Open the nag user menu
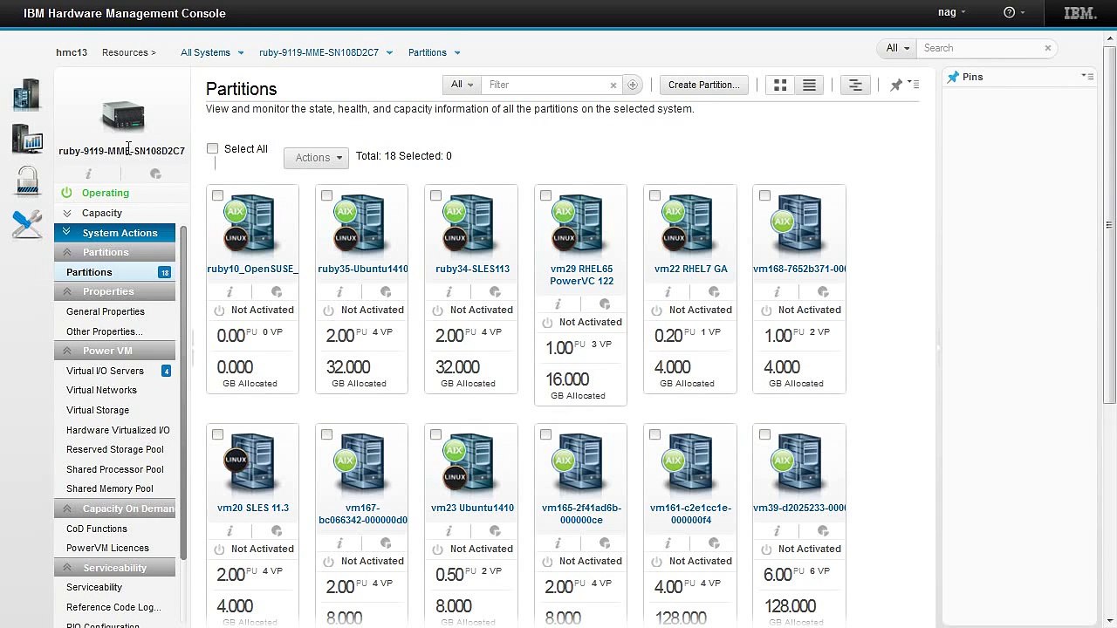Screen dimensions: 1117x628 pos(952,12)
